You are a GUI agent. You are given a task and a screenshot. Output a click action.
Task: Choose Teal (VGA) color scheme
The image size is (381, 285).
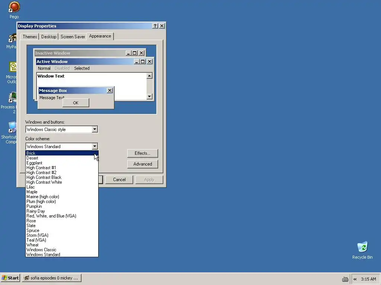point(62,240)
